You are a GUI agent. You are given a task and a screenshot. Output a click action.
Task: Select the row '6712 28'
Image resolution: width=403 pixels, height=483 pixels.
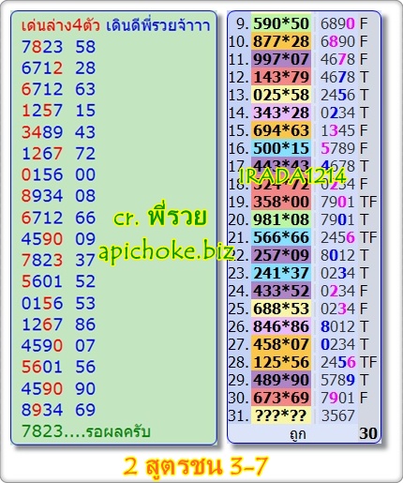[x=58, y=68]
